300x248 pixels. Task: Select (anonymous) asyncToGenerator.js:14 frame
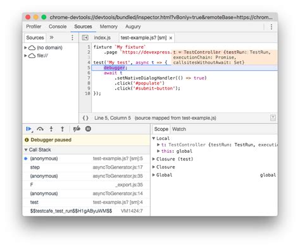(86, 194)
